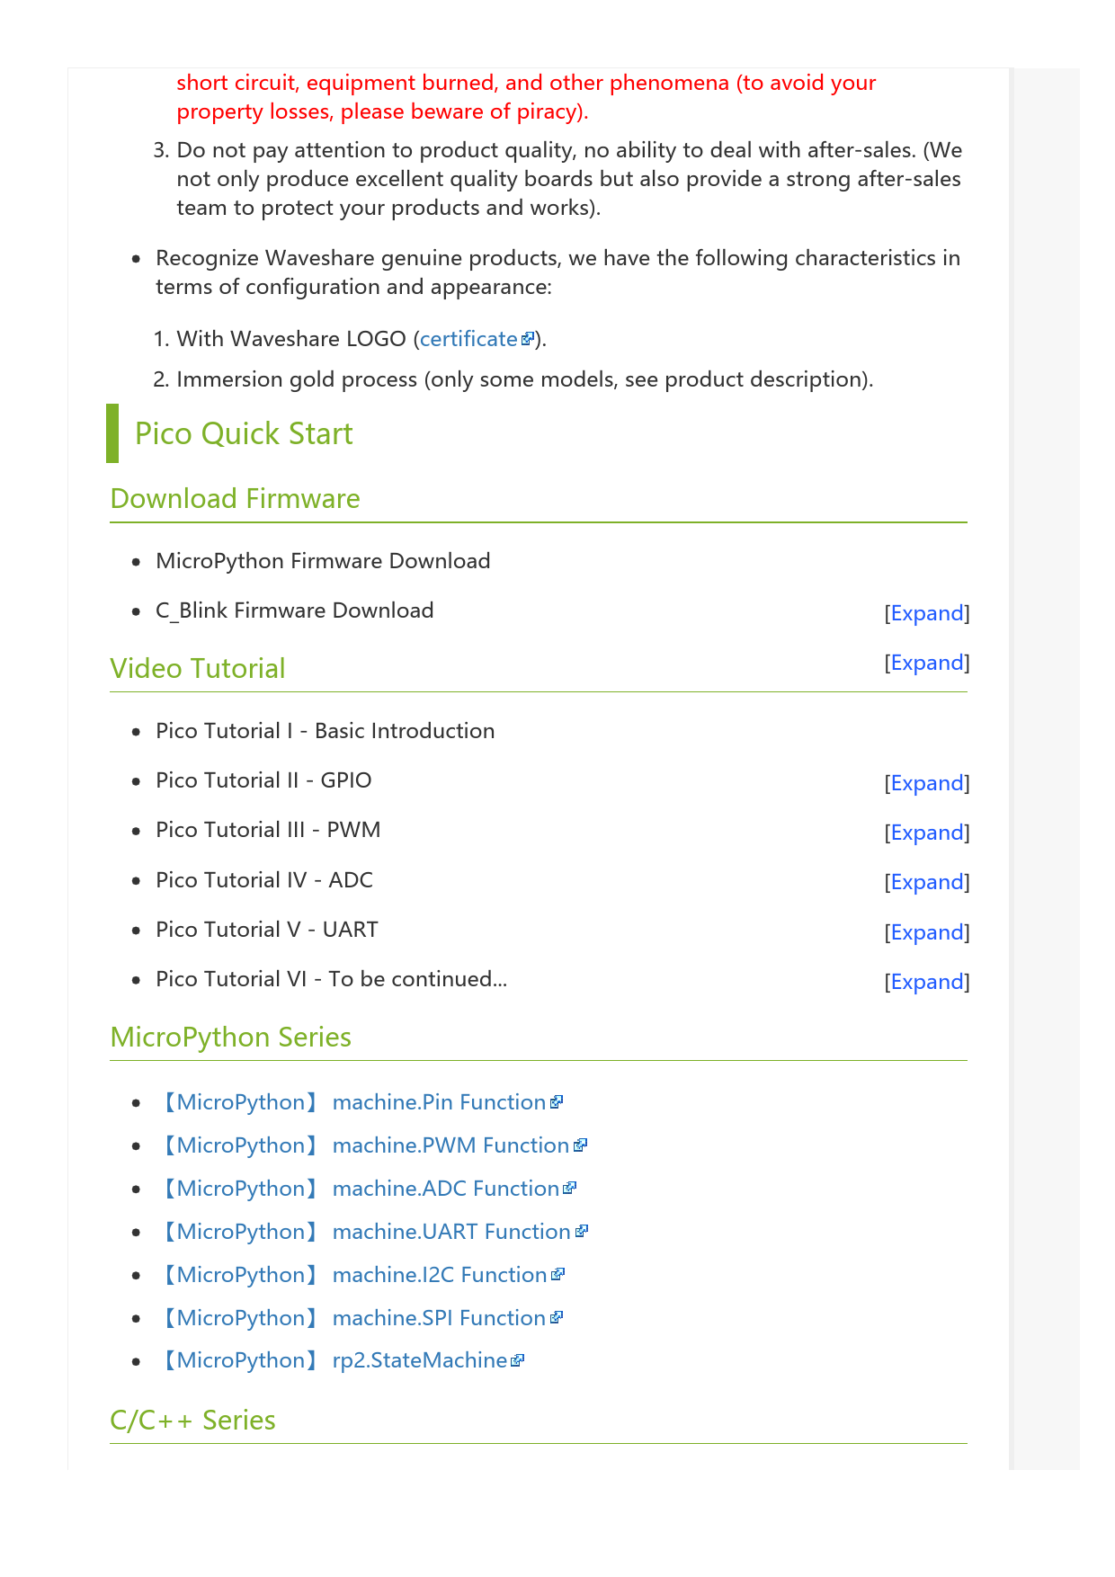Click external link icon after machine.SPI Function
This screenshot has height=1577, width=1115.
(556, 1318)
